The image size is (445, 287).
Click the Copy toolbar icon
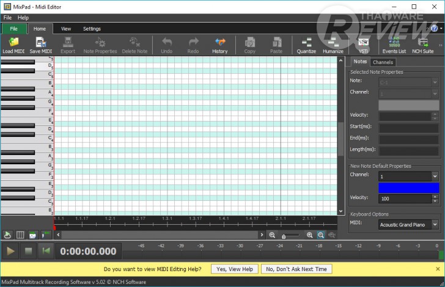click(x=250, y=45)
